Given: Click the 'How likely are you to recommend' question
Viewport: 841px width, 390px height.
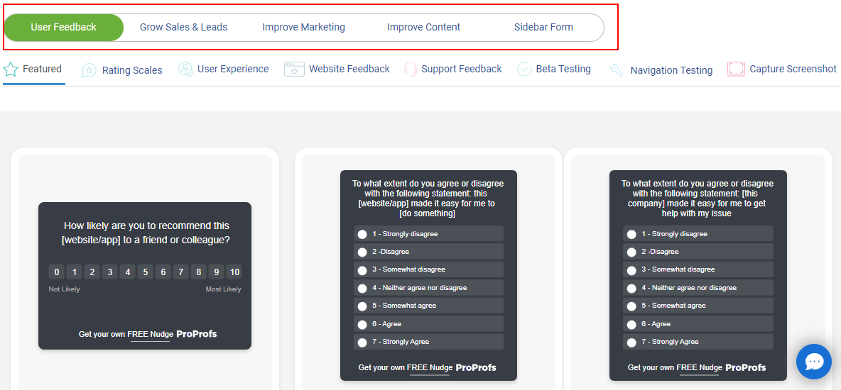Looking at the screenshot, I should click(146, 233).
